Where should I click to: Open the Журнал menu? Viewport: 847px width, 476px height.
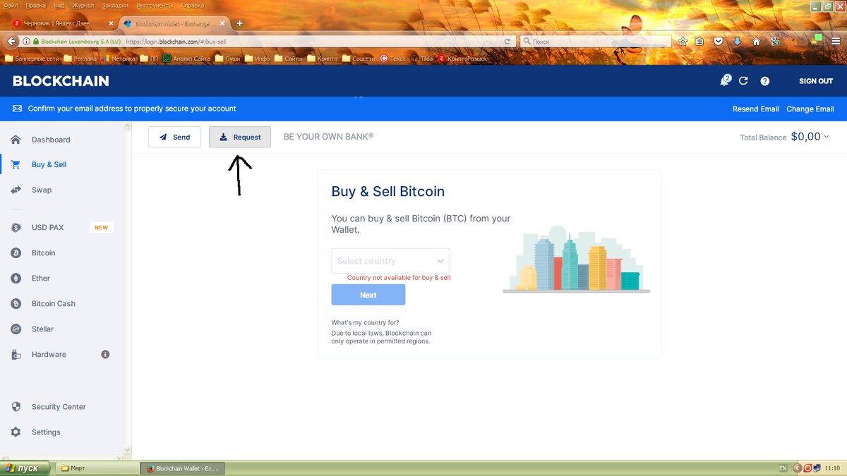(x=83, y=5)
